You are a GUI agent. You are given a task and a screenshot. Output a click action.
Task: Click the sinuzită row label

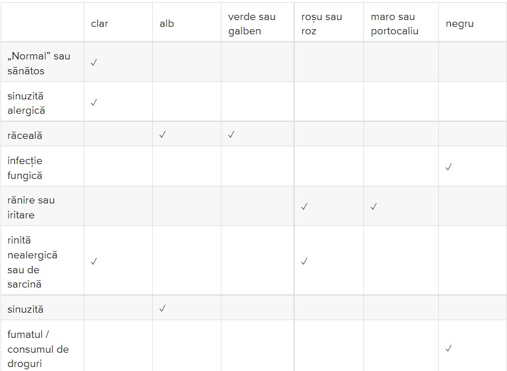pos(25,309)
